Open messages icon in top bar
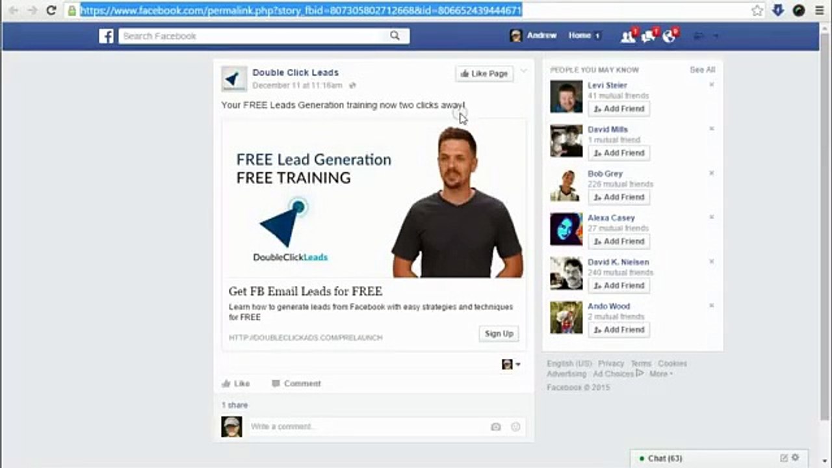 648,36
